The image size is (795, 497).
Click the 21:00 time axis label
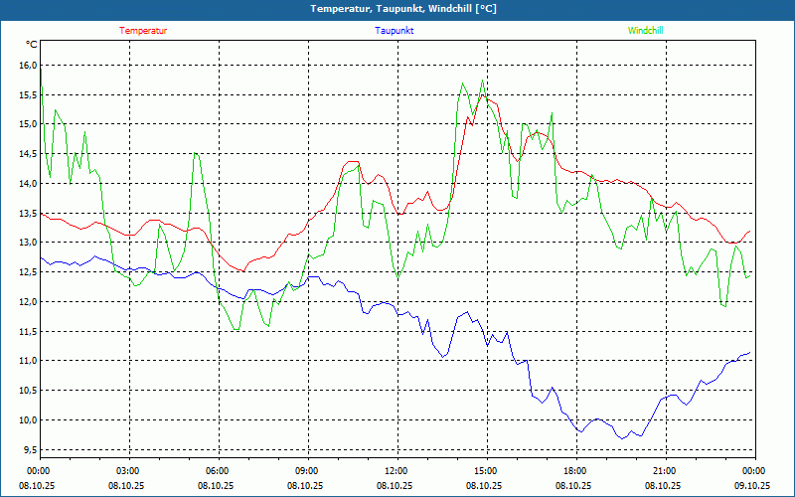[x=664, y=471]
